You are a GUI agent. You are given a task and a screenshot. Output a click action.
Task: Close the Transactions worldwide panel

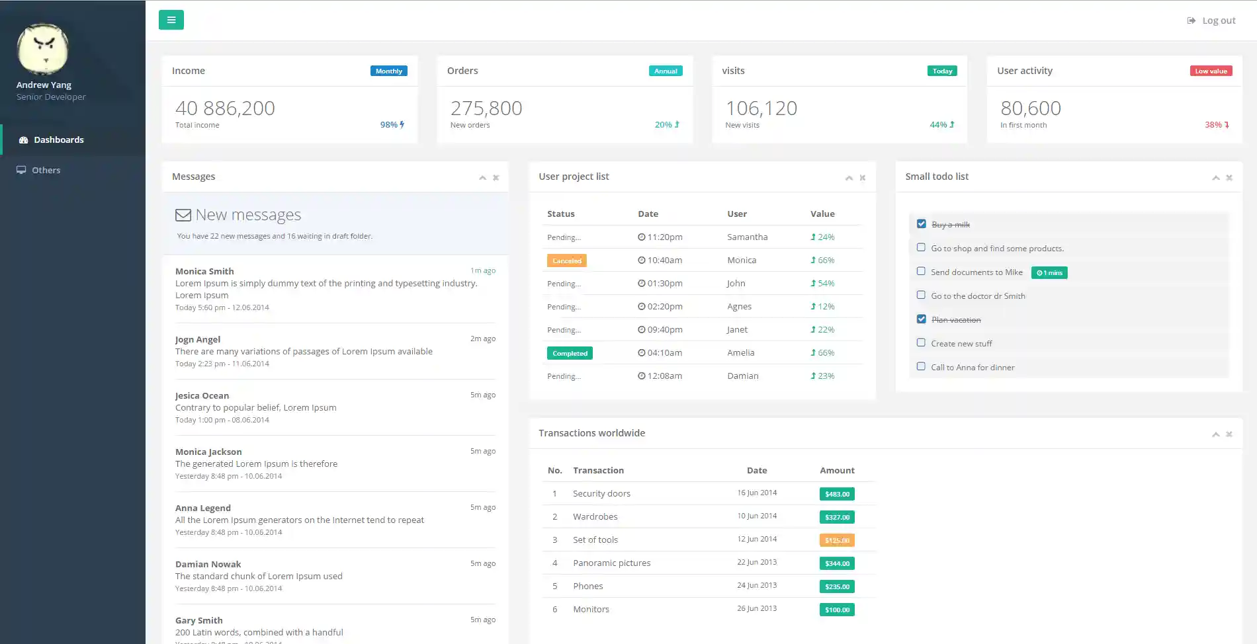[x=1229, y=434]
